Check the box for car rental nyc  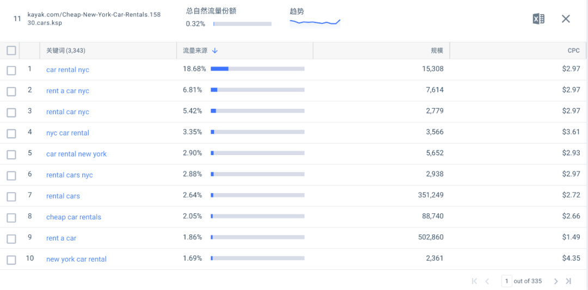[x=11, y=70]
